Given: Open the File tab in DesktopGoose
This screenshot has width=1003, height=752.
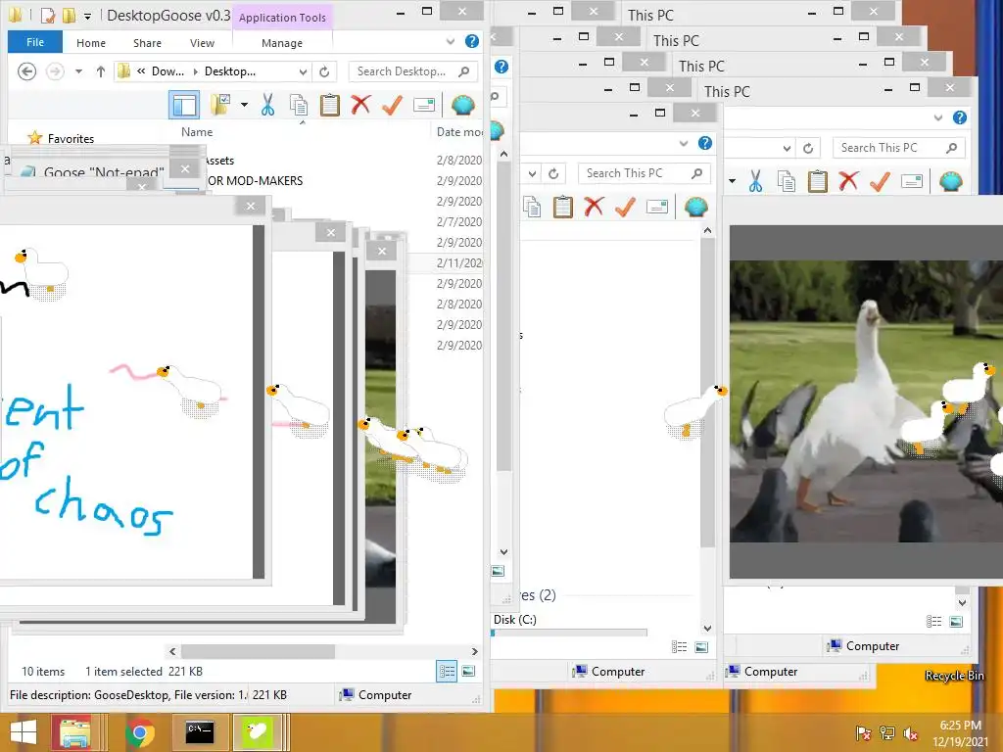Looking at the screenshot, I should (35, 42).
